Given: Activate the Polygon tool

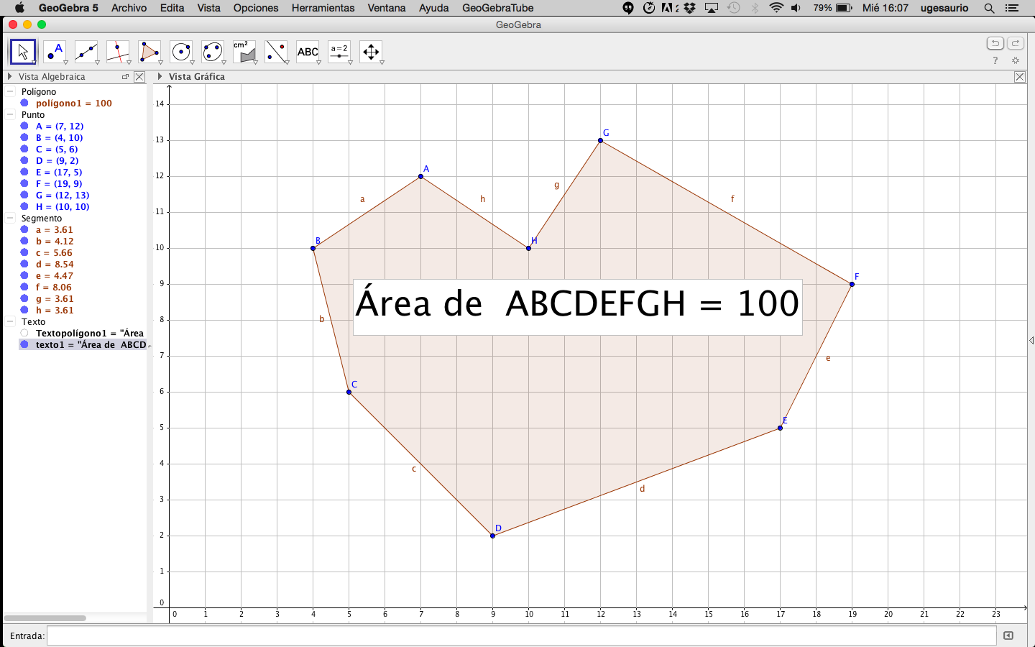Looking at the screenshot, I should (x=149, y=52).
